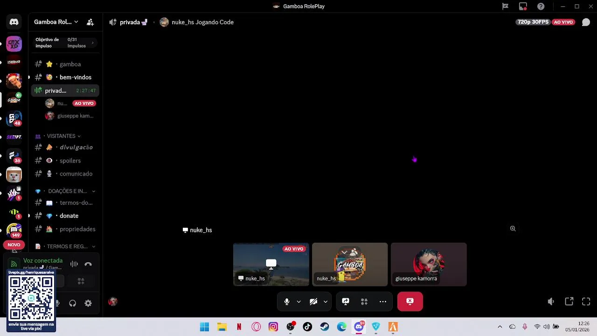Open Discord direct messages home icon

click(x=14, y=22)
